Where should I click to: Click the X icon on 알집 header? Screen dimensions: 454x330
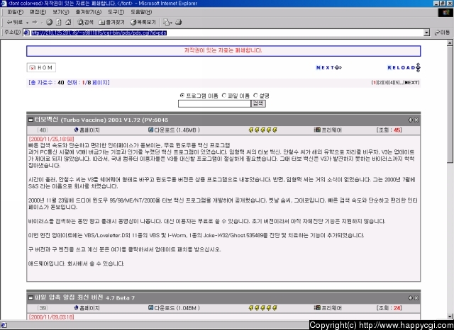(416, 298)
